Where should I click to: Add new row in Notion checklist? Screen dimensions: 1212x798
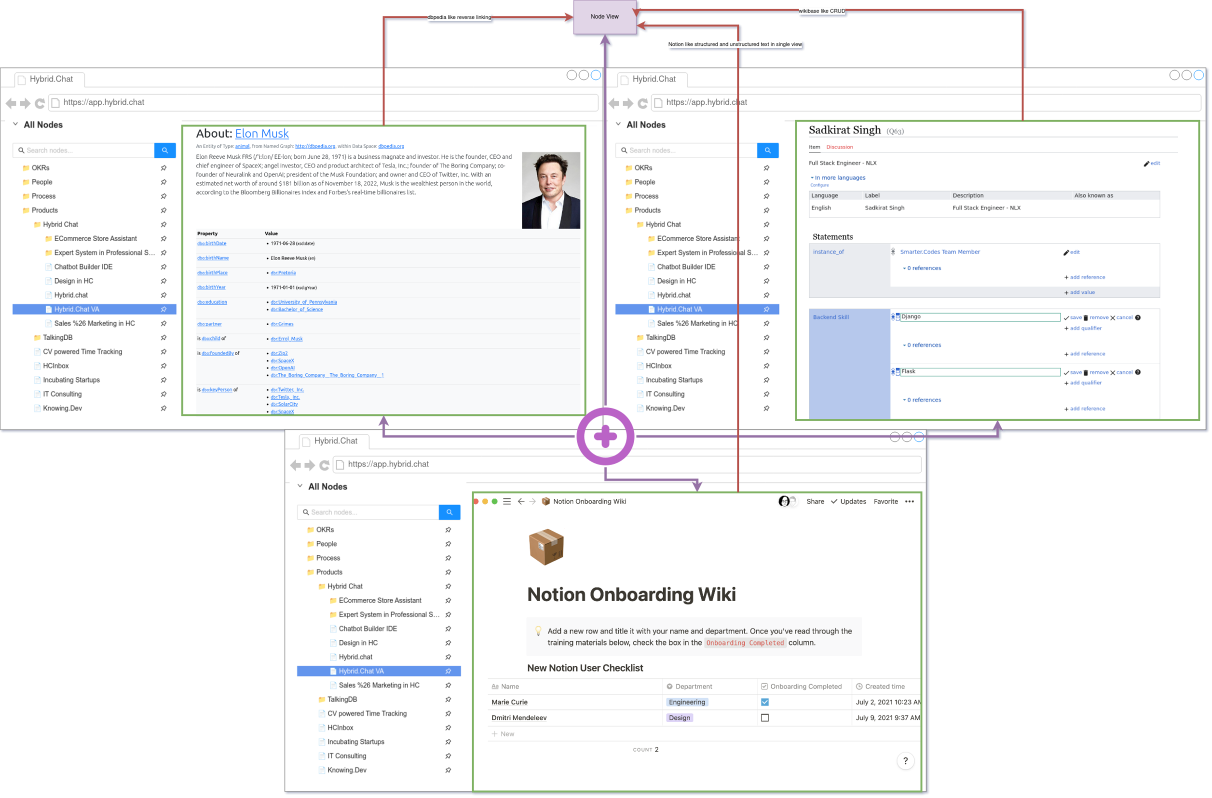coord(503,734)
